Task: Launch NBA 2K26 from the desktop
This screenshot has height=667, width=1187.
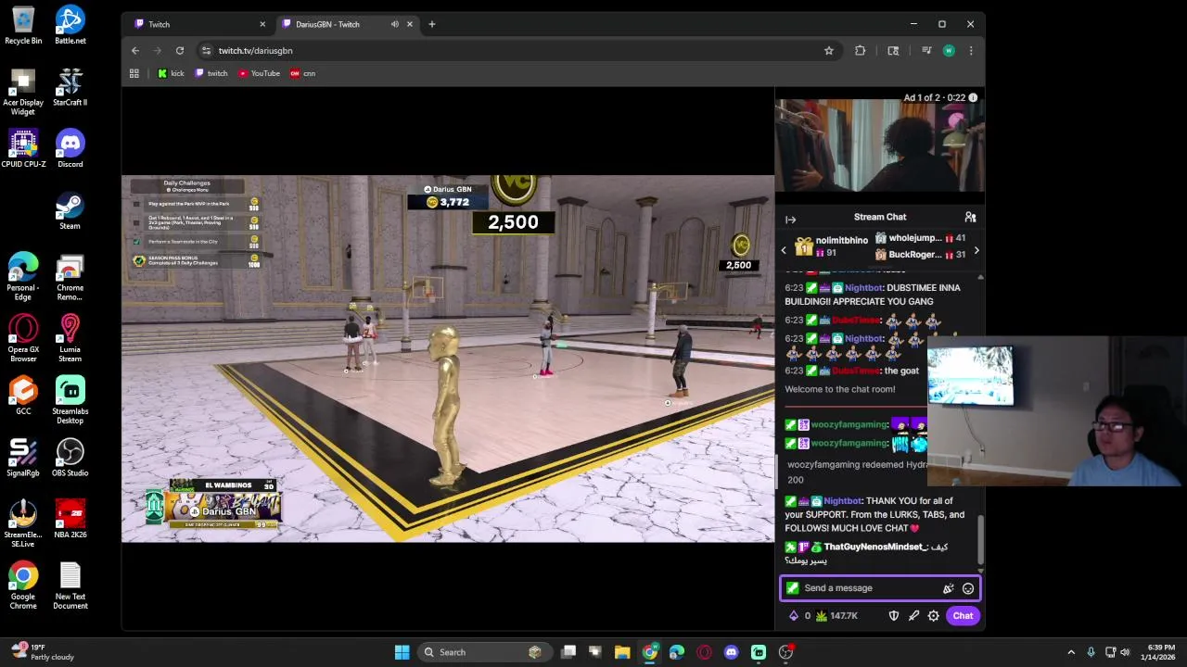Action: [70, 519]
